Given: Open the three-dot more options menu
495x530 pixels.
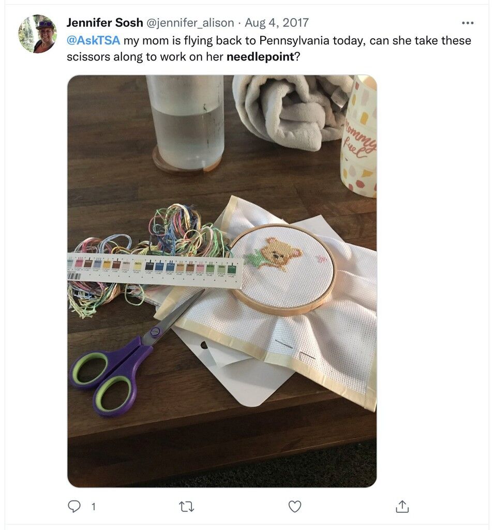Looking at the screenshot, I should (x=467, y=23).
